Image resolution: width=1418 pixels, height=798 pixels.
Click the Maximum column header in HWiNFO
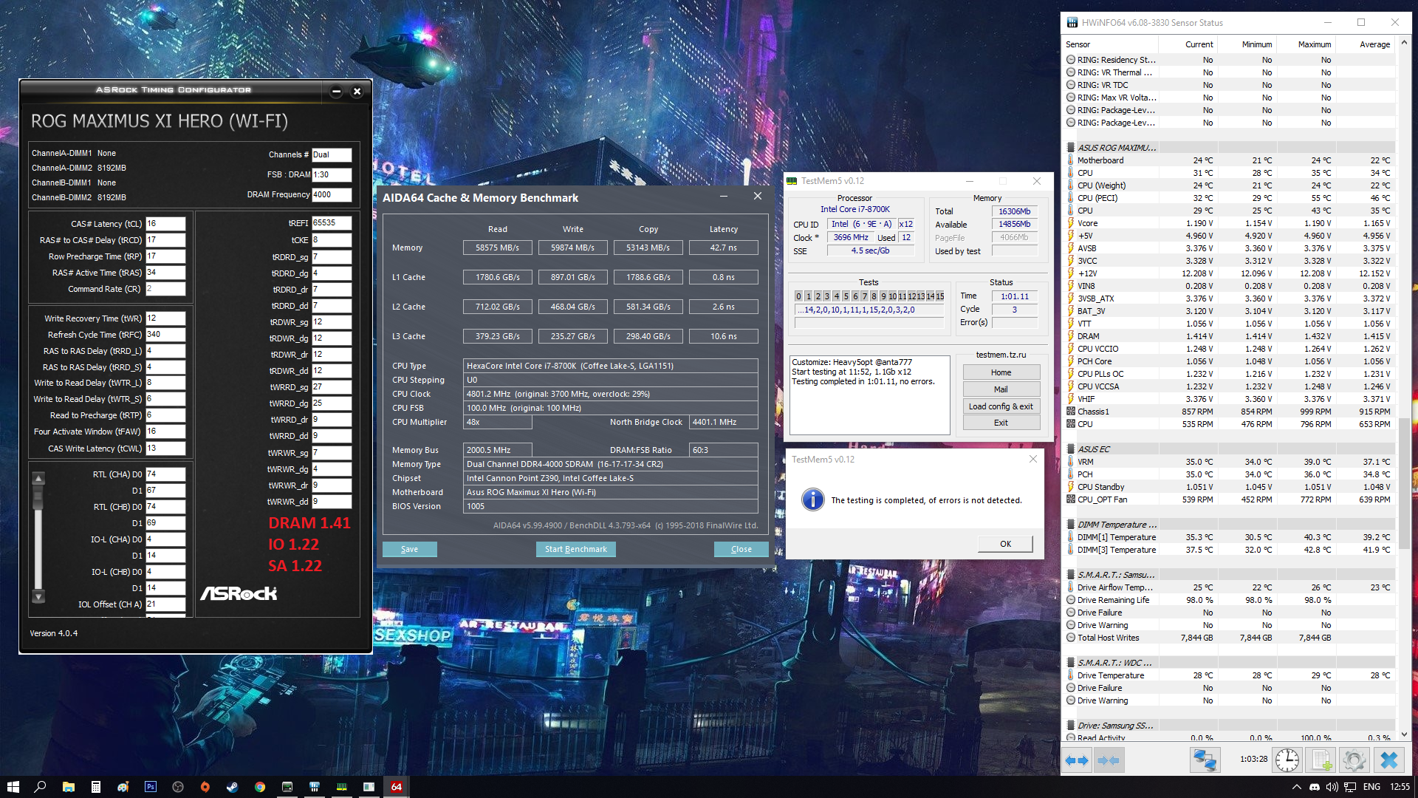point(1314,44)
